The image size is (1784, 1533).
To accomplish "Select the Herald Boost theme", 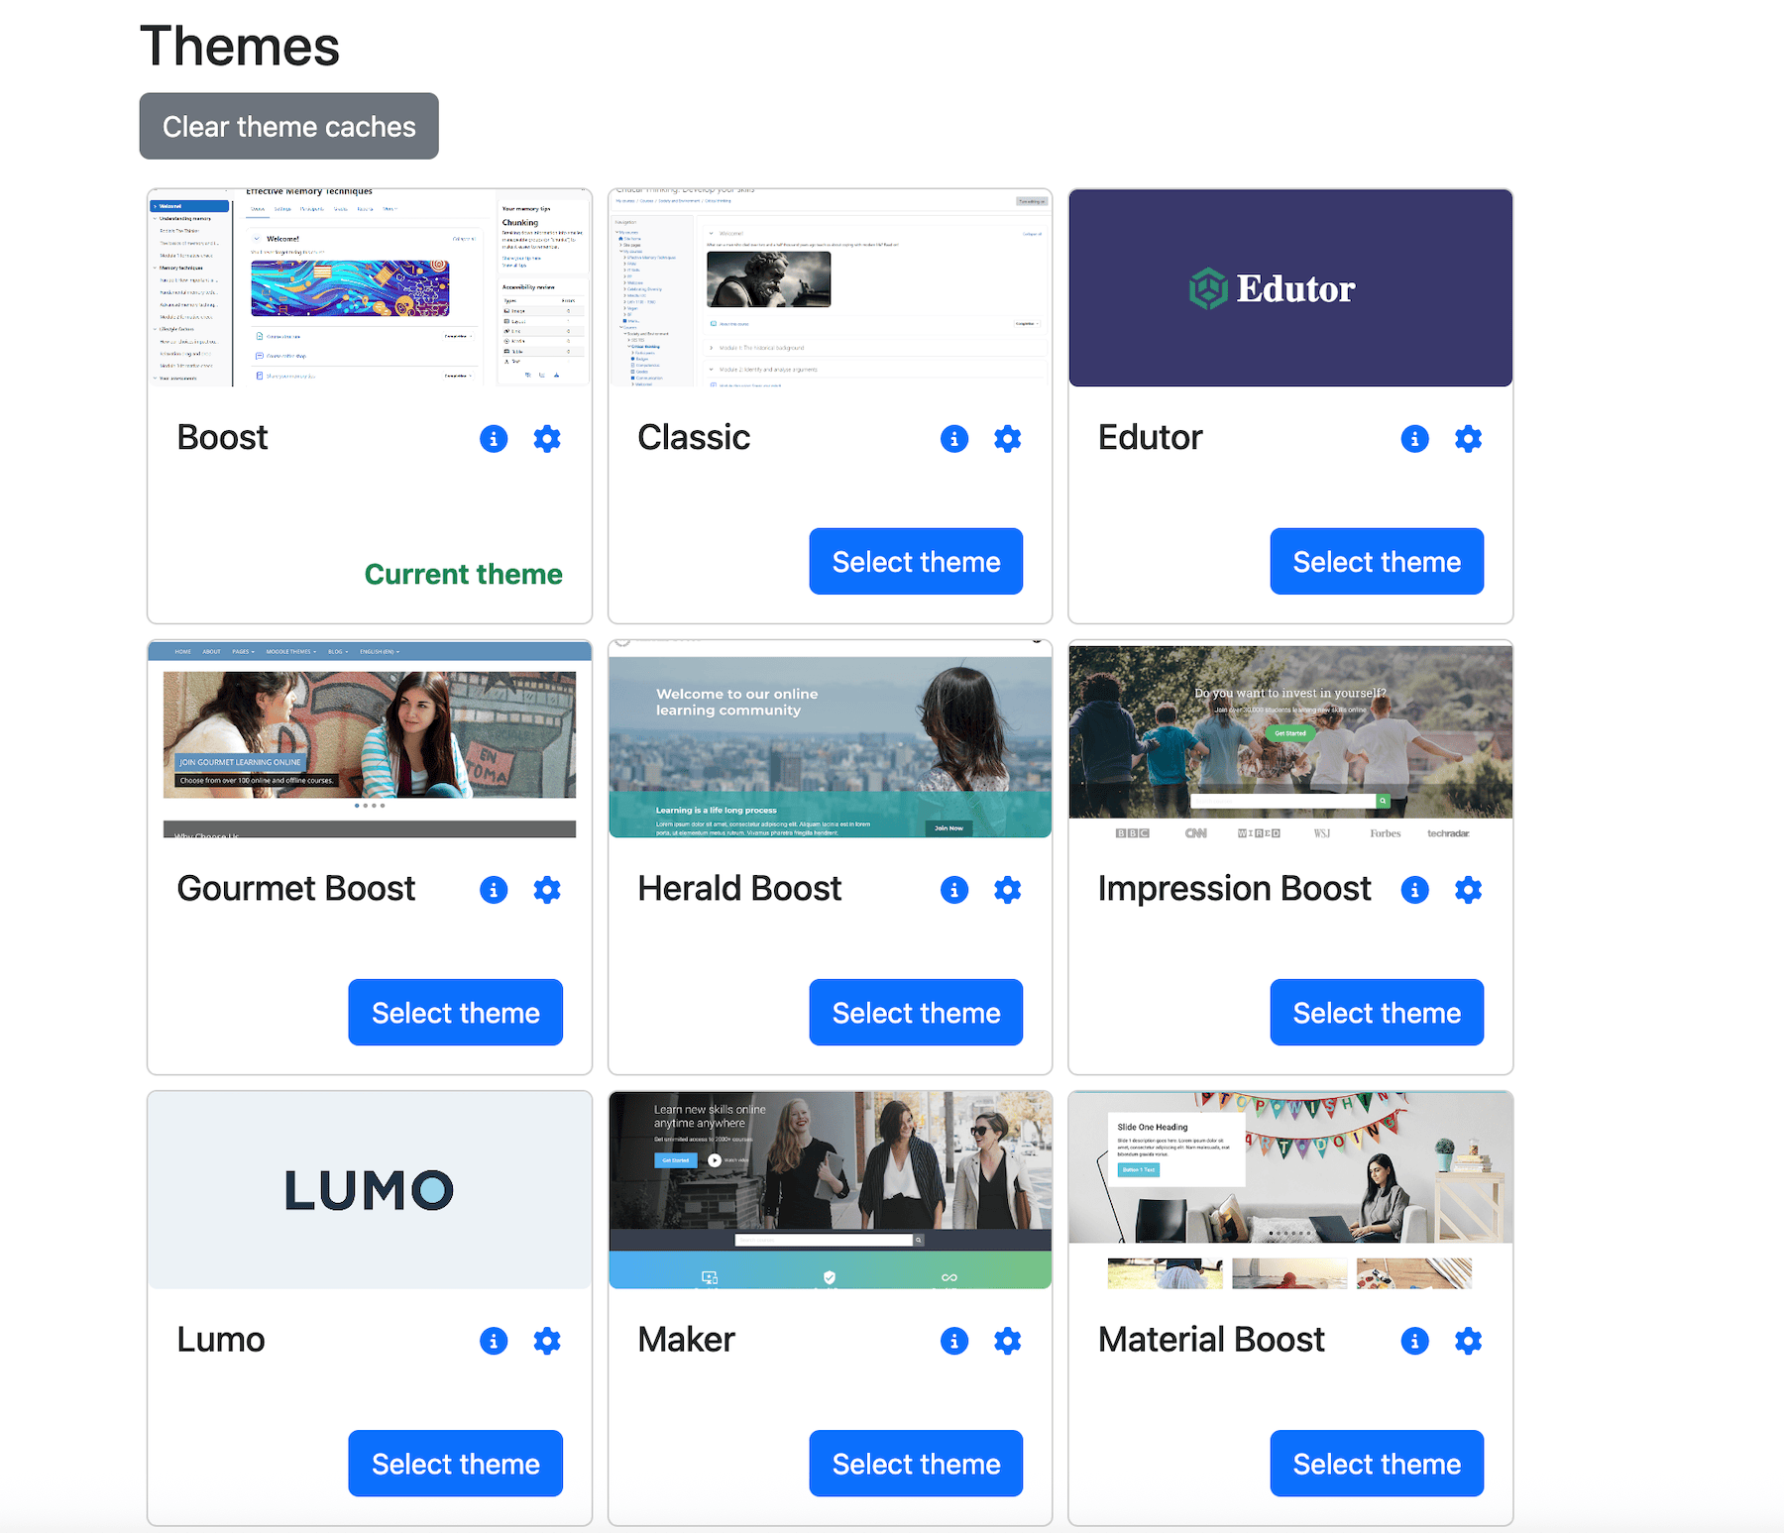I will click(915, 1012).
